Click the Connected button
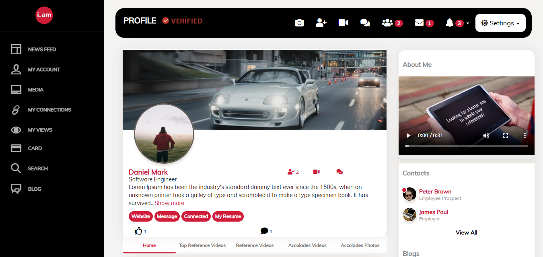 click(x=196, y=216)
